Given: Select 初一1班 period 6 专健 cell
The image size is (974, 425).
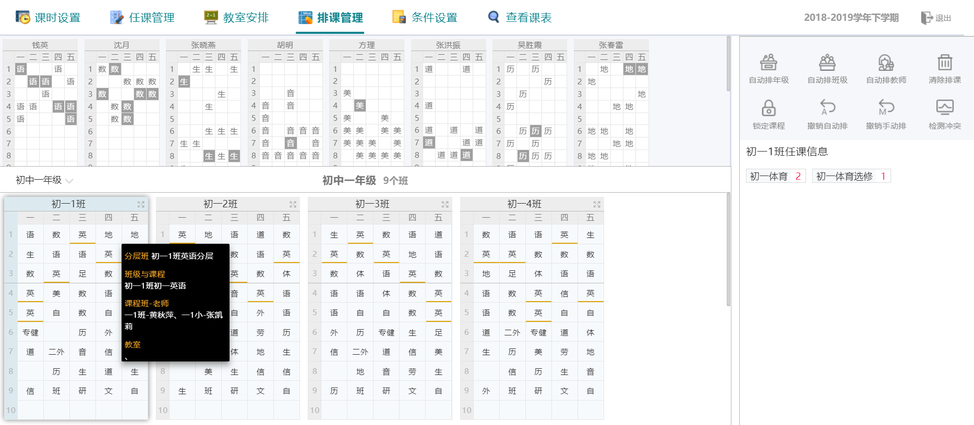Looking at the screenshot, I should (x=30, y=332).
